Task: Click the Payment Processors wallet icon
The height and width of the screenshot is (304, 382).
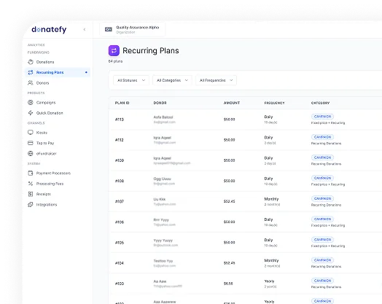Action: click(x=31, y=174)
